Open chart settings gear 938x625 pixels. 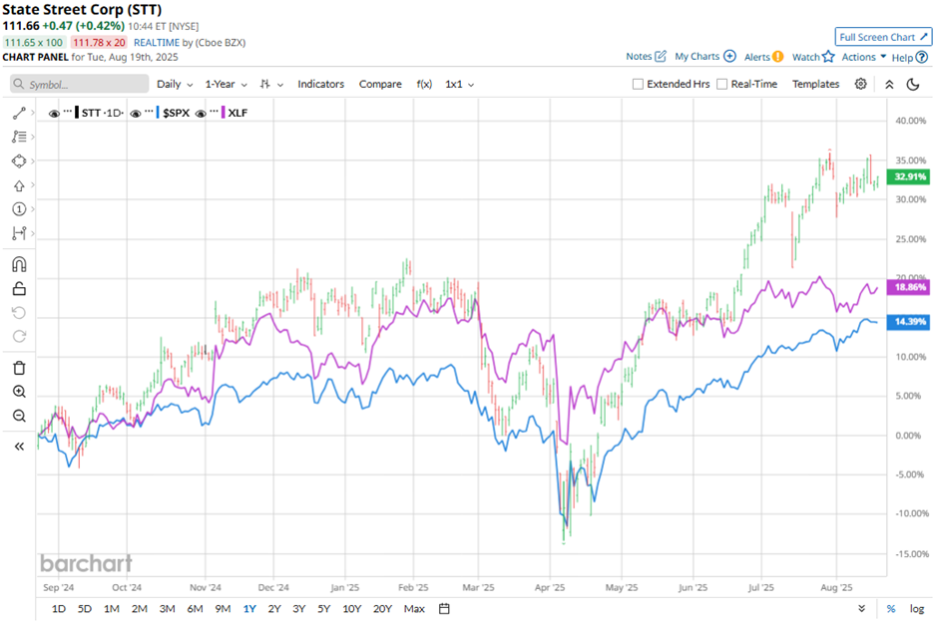tap(861, 84)
